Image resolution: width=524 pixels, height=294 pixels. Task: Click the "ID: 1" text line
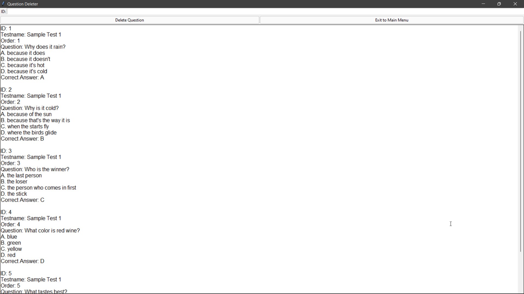6,28
